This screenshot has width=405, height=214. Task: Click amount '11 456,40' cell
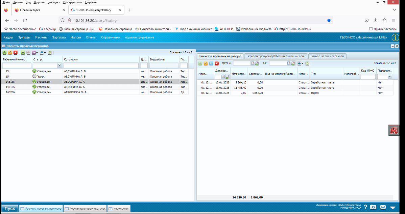click(x=239, y=88)
